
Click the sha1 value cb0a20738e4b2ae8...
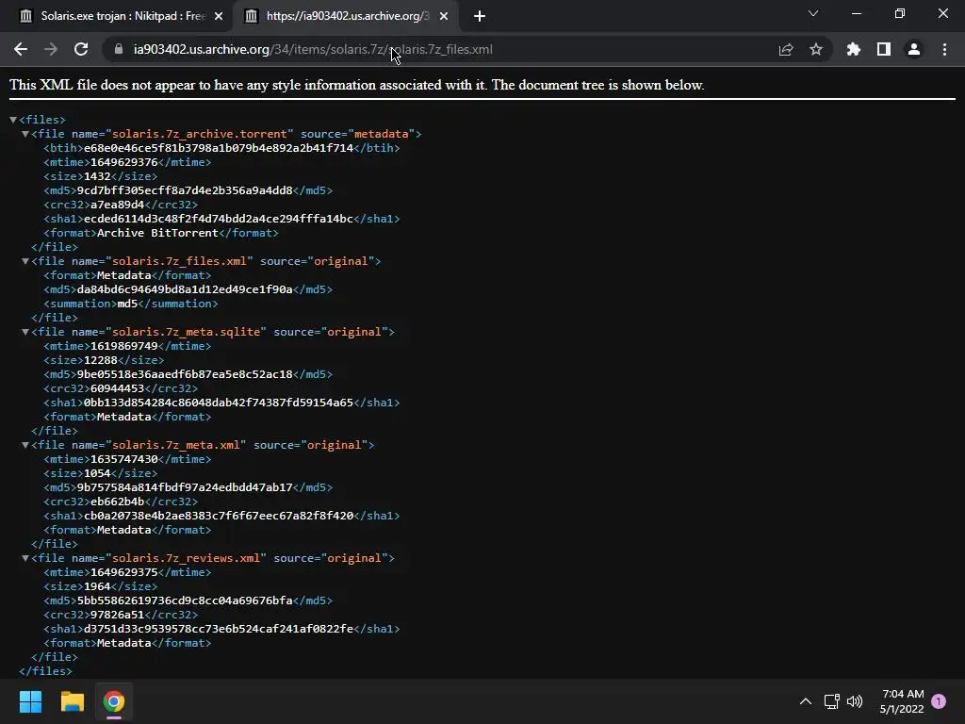pyautogui.click(x=219, y=516)
